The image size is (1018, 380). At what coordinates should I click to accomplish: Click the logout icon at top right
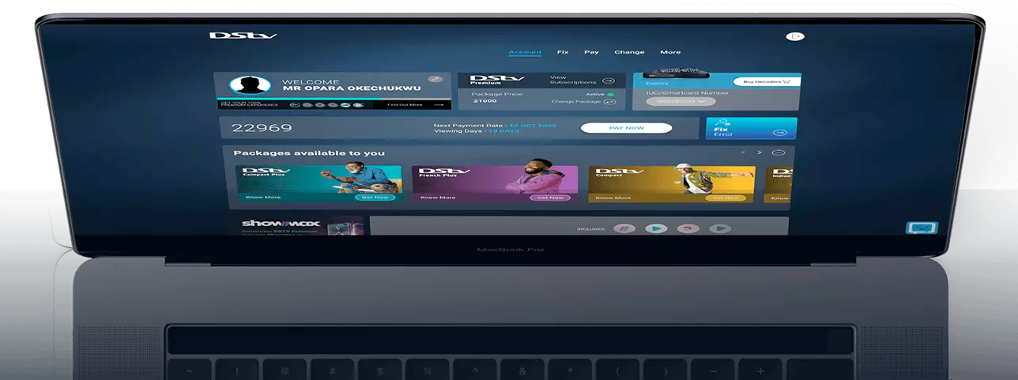(795, 36)
